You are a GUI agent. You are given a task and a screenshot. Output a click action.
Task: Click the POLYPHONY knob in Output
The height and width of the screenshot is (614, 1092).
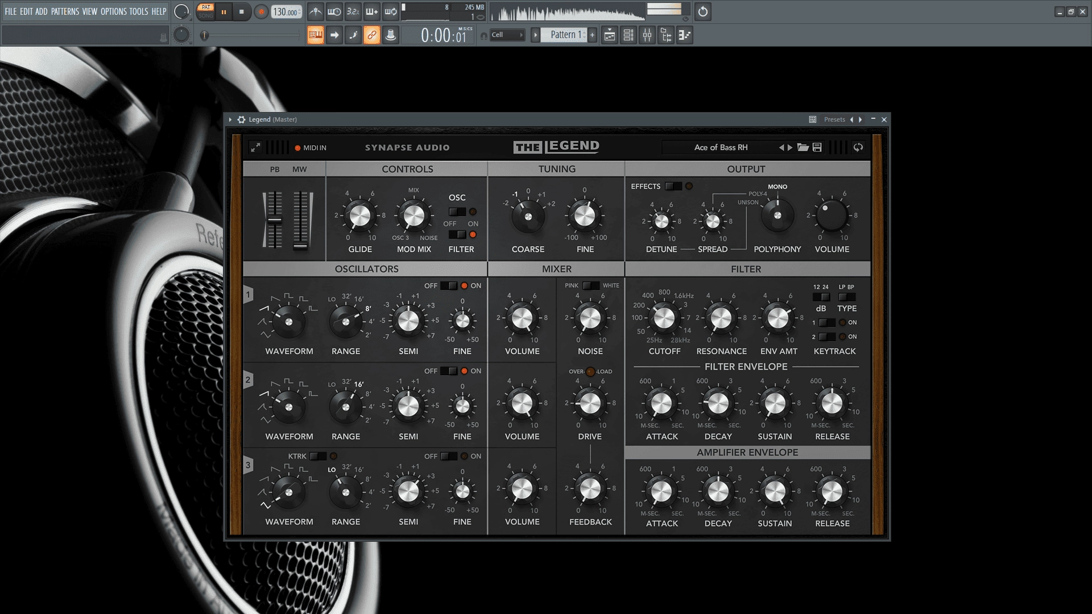tap(777, 215)
